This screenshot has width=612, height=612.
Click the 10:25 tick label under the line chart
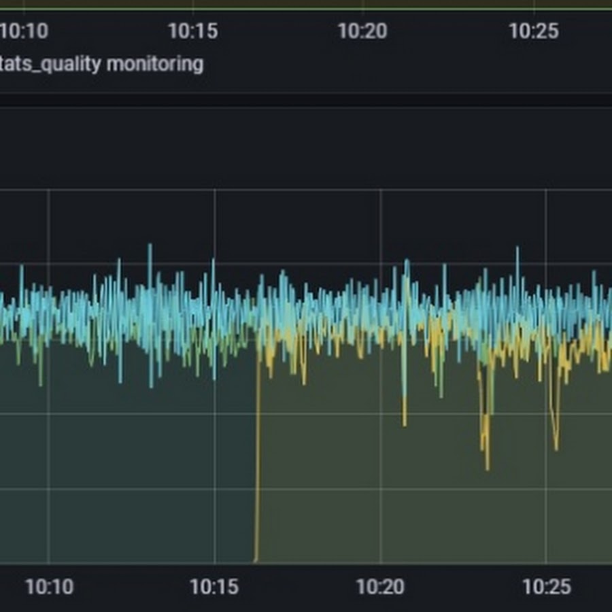547,586
